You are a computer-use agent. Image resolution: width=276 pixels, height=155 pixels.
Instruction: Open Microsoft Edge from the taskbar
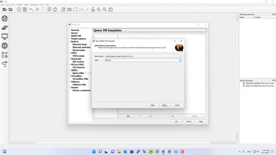(125, 152)
